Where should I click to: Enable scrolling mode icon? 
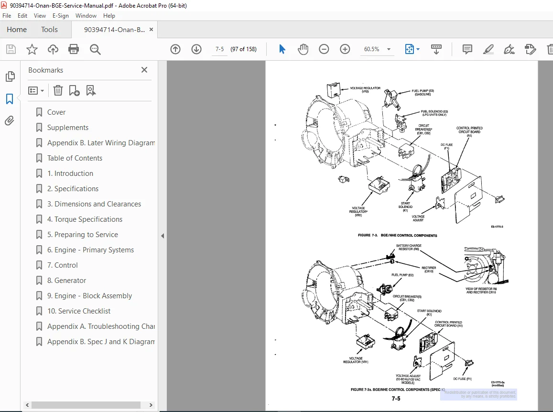436,49
